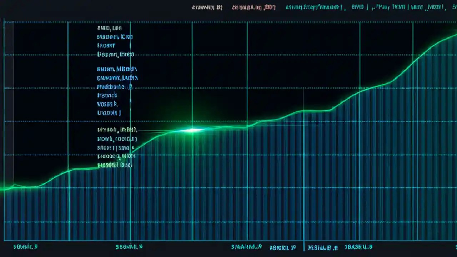Click the EROSIN label in the side panel
Image resolution: width=457 pixels, height=257 pixels.
[x=106, y=45]
